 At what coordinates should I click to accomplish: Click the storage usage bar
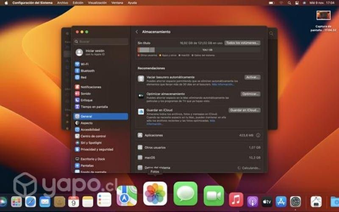coord(199,50)
